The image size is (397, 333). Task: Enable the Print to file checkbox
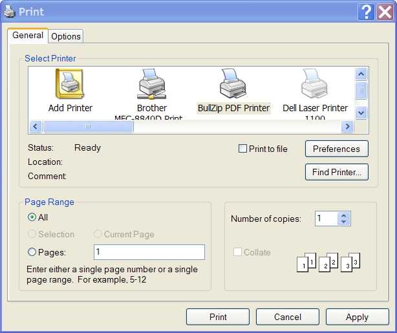coord(242,148)
